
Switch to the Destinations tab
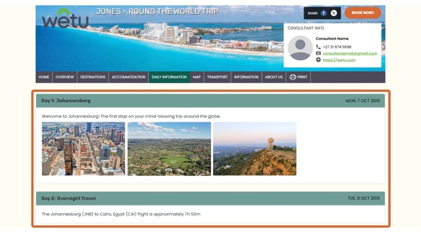pos(93,77)
